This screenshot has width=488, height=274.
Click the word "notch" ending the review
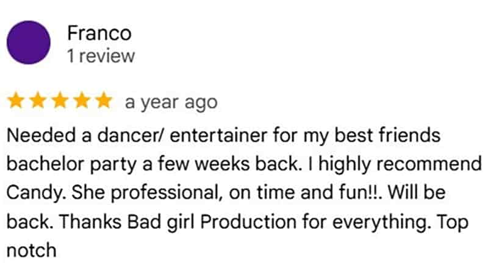pos(32,250)
